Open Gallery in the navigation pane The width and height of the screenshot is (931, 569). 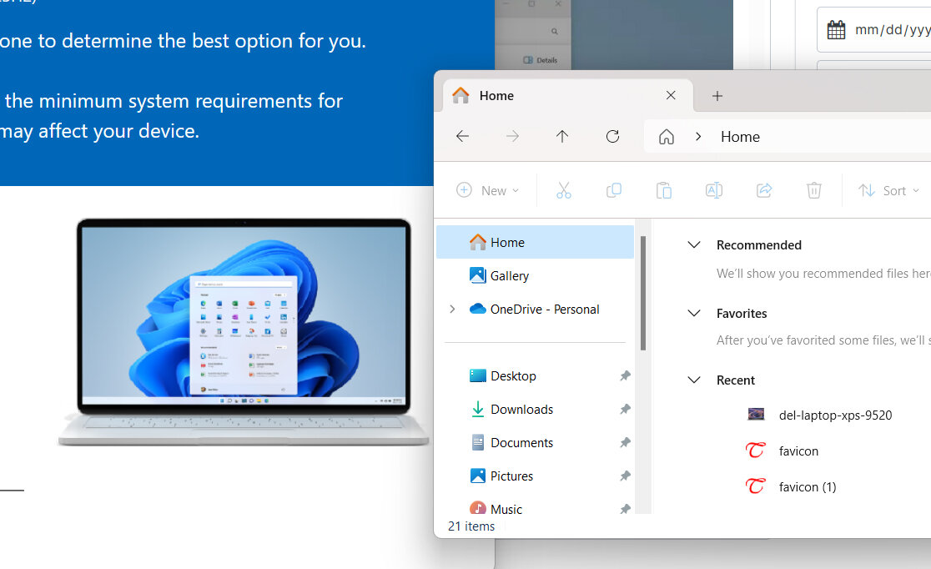(x=535, y=275)
